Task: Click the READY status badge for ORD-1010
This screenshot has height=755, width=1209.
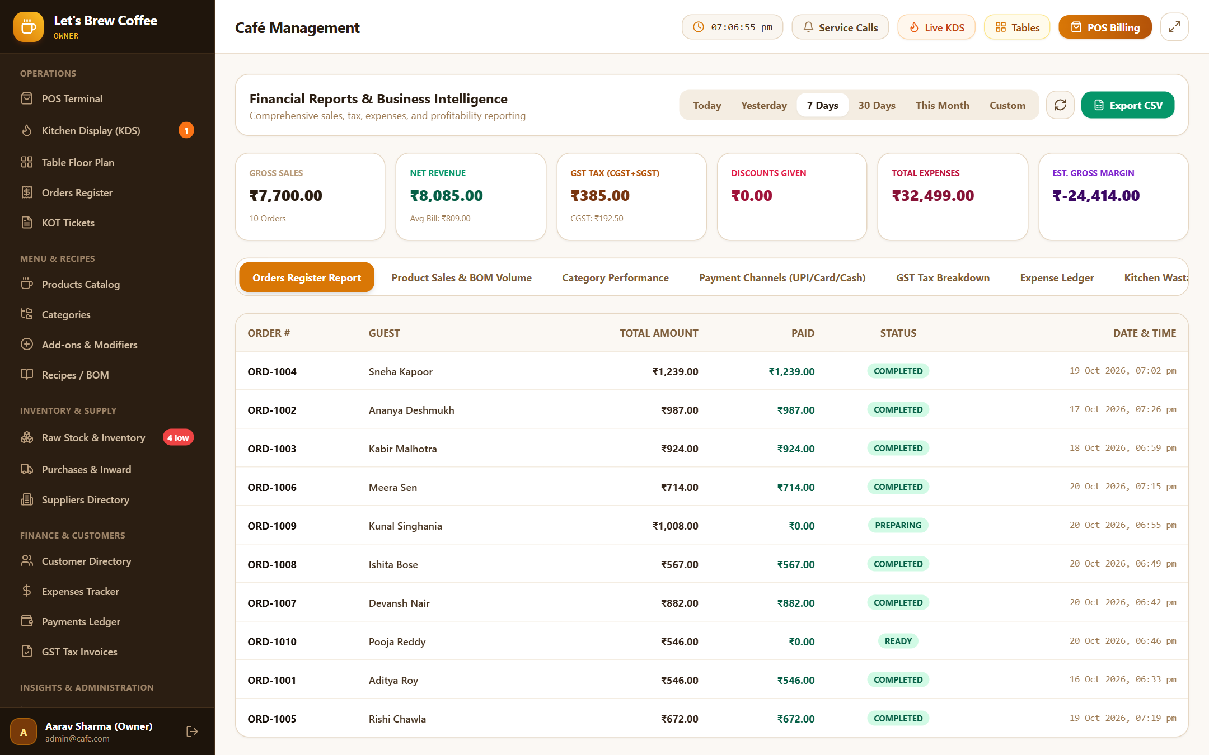Action: click(898, 641)
